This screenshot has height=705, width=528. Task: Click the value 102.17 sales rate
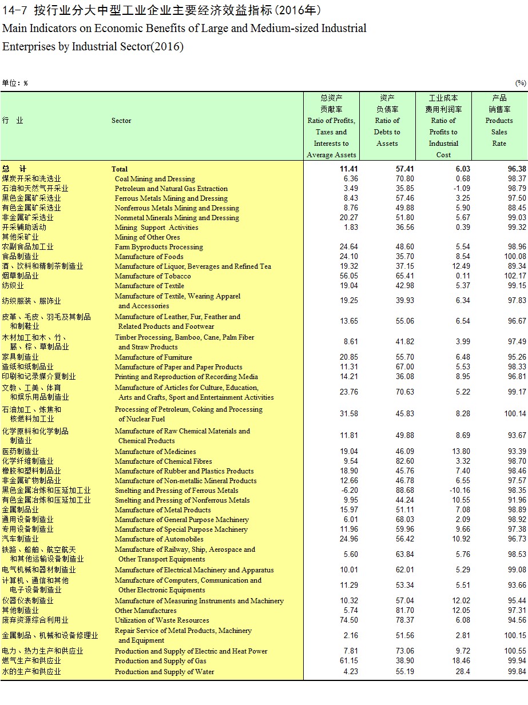515,276
